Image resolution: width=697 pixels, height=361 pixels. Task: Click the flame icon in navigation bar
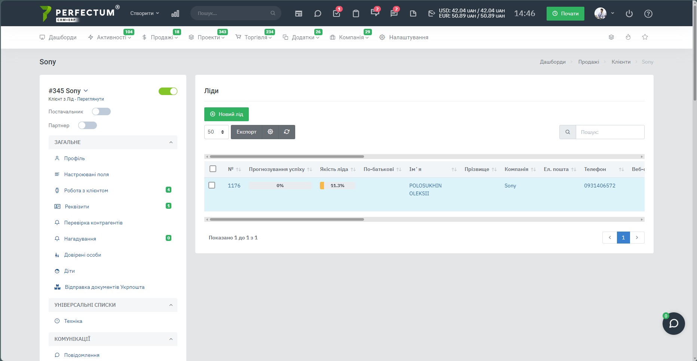628,37
